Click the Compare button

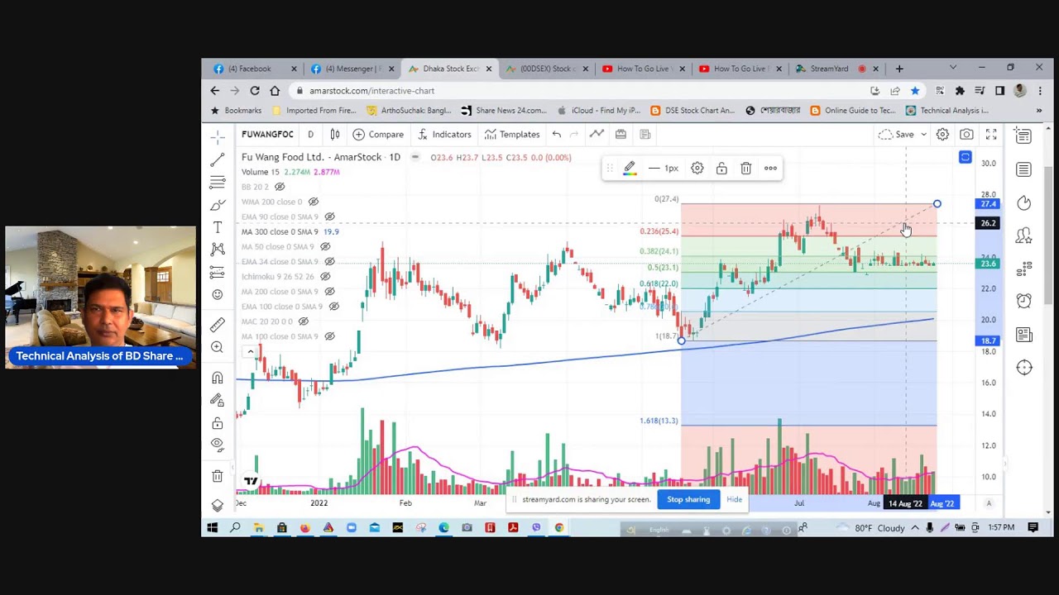tap(378, 134)
